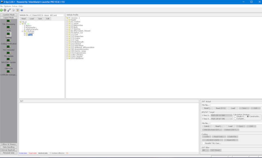The image size is (262, 158).
Task: Click the Vehicle Order file path field
Action: [47, 15]
